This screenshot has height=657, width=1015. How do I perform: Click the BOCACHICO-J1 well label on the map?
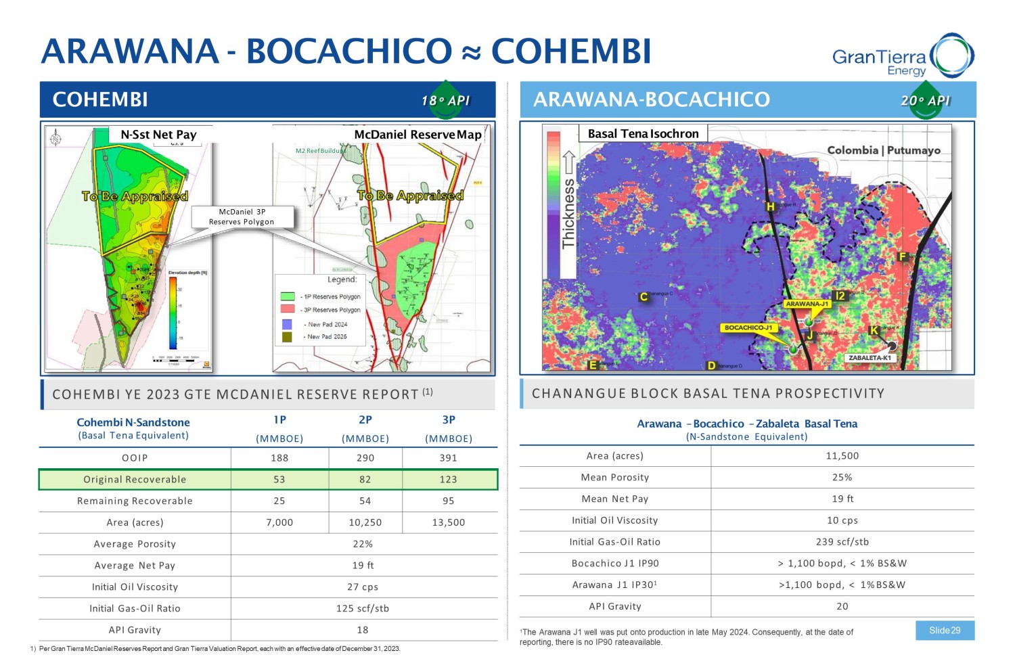click(x=748, y=327)
